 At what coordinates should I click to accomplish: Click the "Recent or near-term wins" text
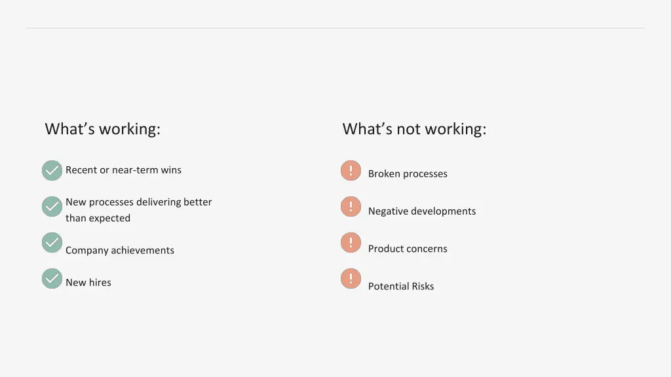click(x=123, y=170)
